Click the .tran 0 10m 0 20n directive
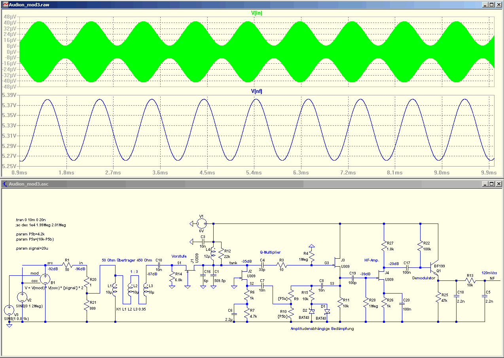 [x=31, y=219]
